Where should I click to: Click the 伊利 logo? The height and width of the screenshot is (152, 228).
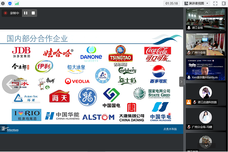[x=44, y=66]
